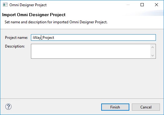Cancel the project import
The width and height of the screenshot is (164, 115).
(x=146, y=107)
